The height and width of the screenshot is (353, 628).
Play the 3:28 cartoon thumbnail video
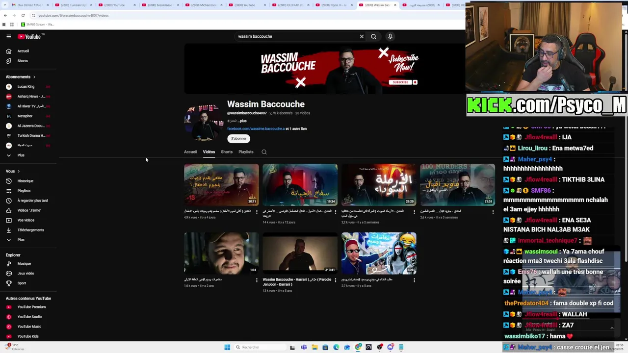[x=379, y=253]
